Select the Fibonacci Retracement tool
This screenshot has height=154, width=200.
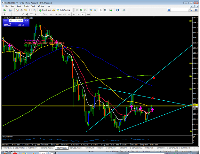click(x=31, y=14)
